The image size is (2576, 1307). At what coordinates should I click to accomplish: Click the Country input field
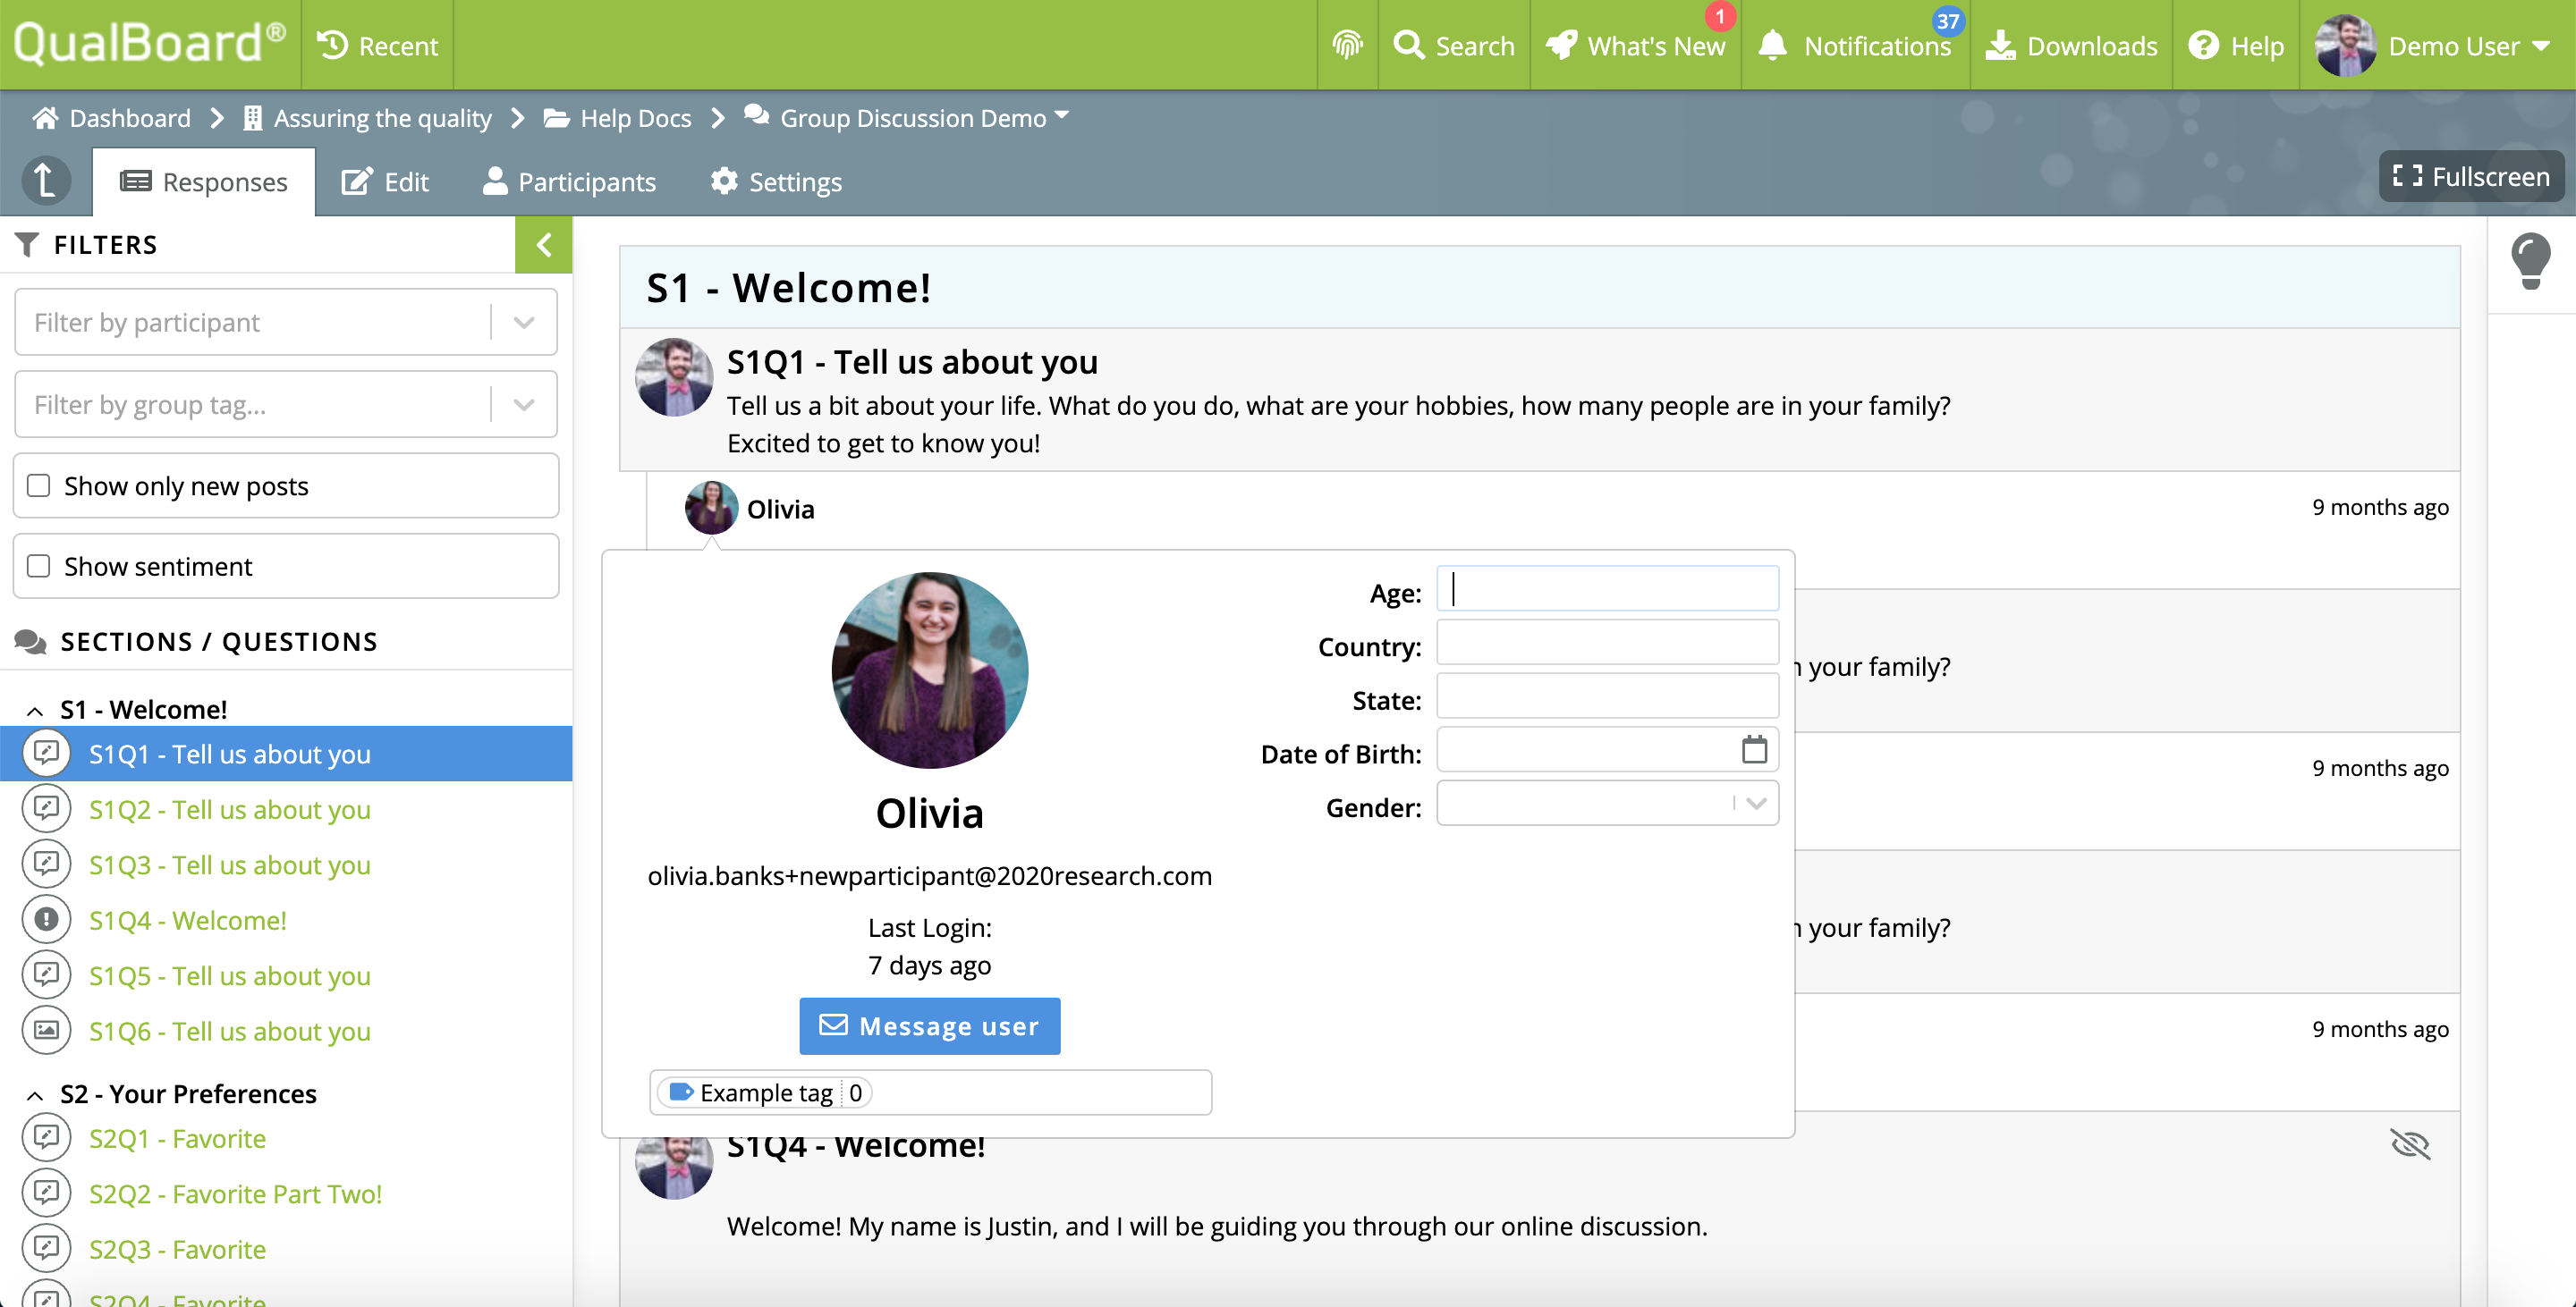(x=1606, y=643)
